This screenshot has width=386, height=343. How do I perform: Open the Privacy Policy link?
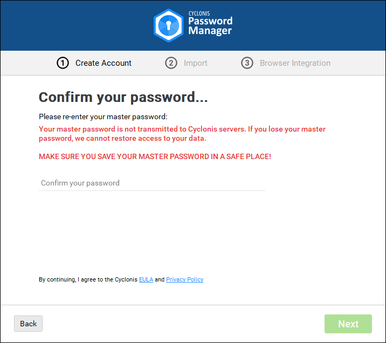coord(184,279)
